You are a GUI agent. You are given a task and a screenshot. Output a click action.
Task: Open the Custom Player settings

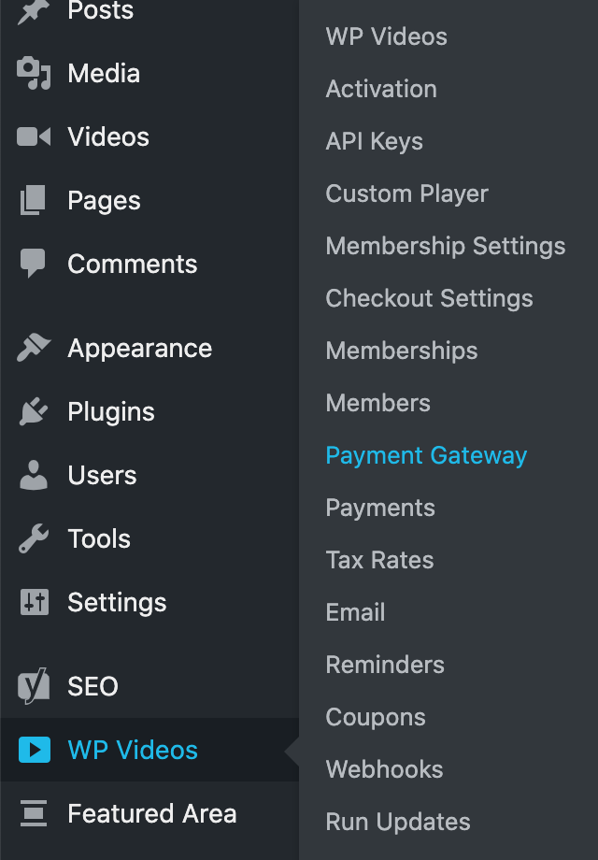click(406, 193)
